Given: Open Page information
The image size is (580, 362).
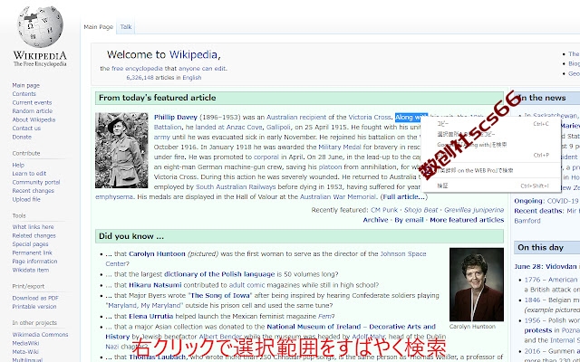Looking at the screenshot, I should click(34, 262).
